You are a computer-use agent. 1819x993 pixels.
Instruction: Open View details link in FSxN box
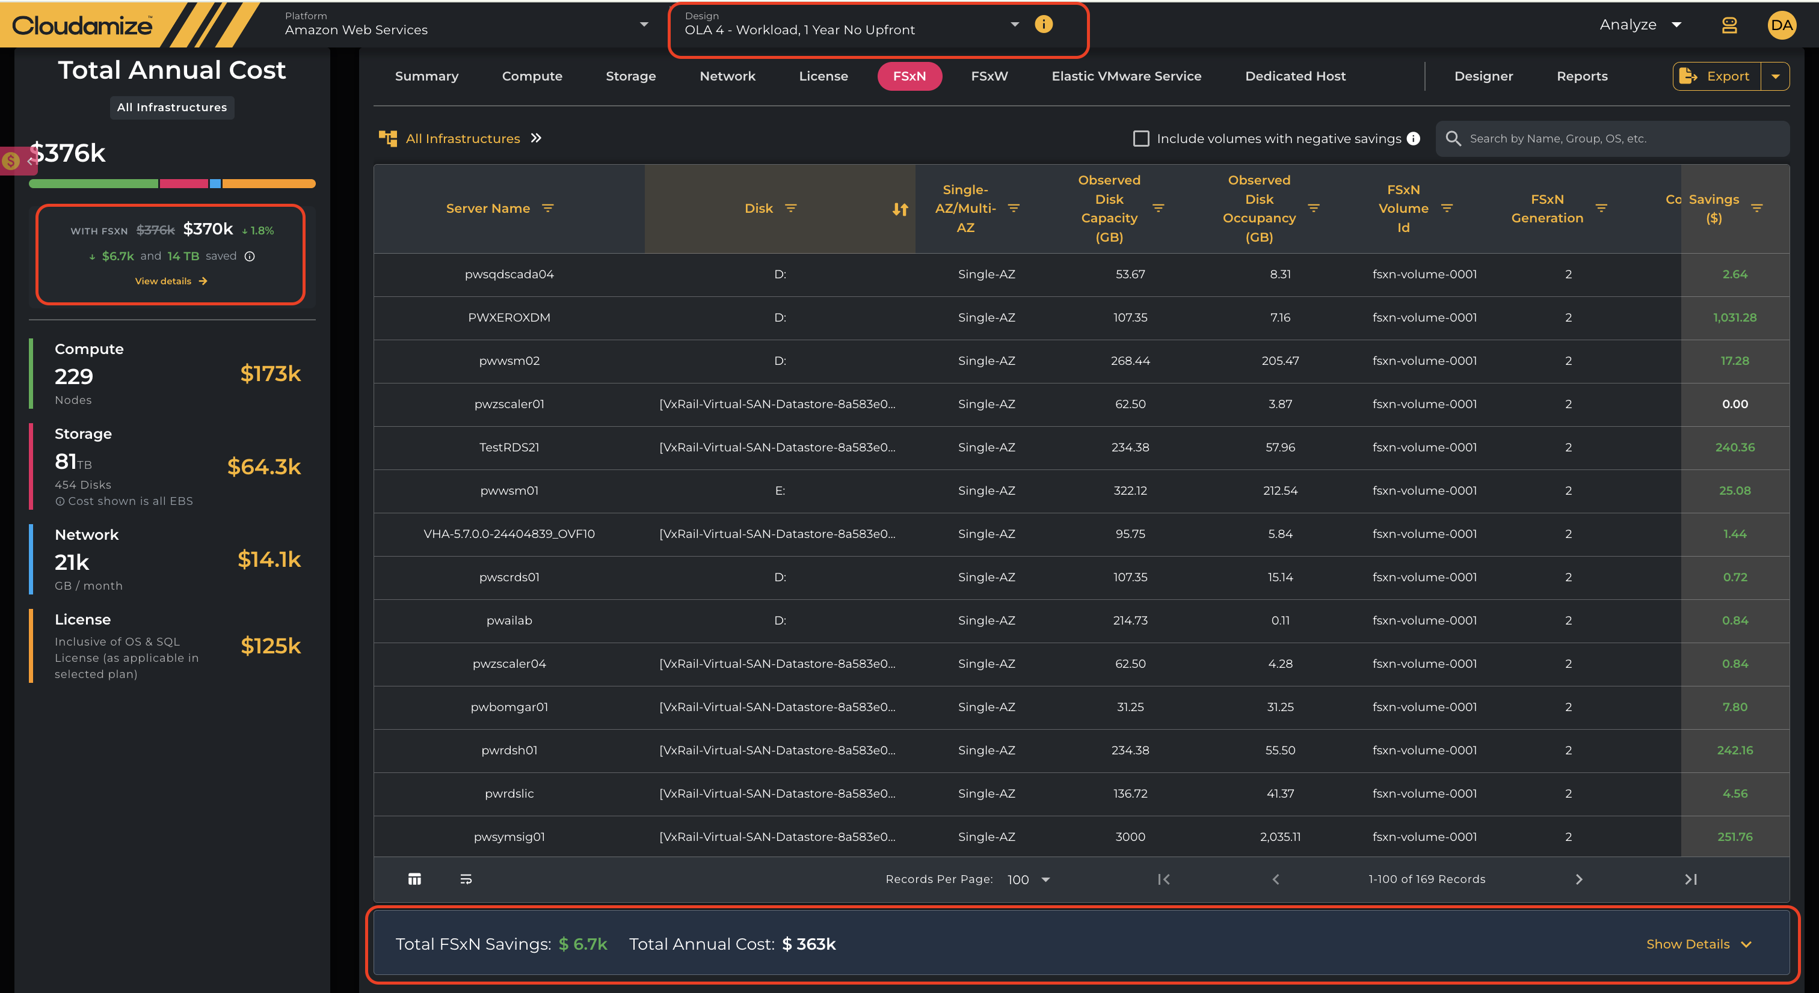tap(171, 281)
